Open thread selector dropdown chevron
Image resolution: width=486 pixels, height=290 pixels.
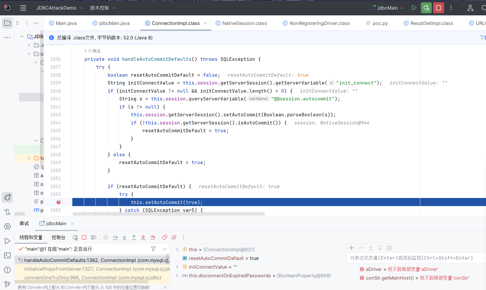[165, 249]
